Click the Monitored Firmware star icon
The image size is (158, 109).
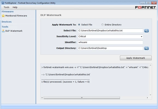click(3, 16)
